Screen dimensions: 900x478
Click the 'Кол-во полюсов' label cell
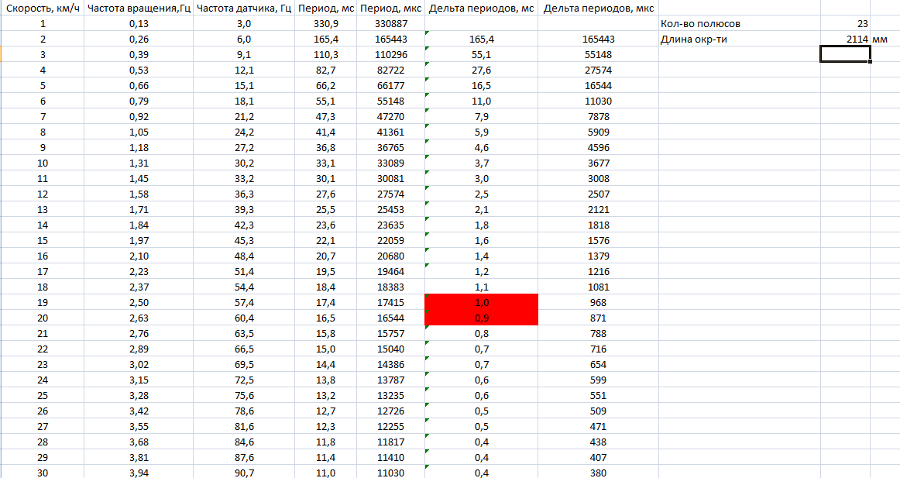coord(738,24)
